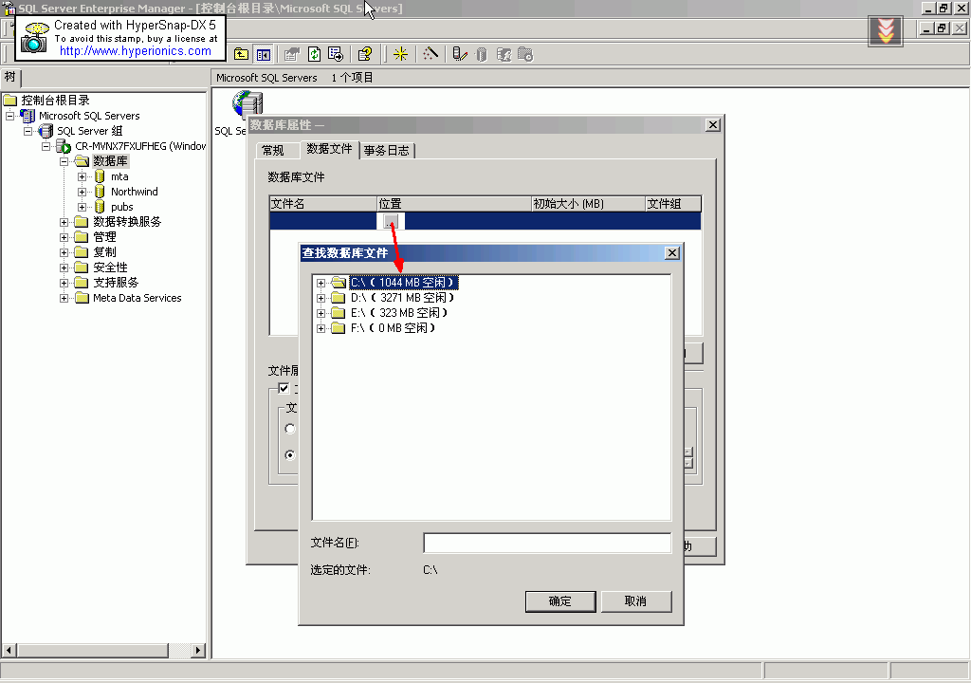Expand the Northwind database node
The width and height of the screenshot is (971, 683).
pos(82,193)
